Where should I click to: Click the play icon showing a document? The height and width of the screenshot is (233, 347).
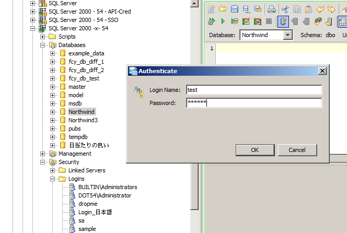pyautogui.click(x=235, y=21)
